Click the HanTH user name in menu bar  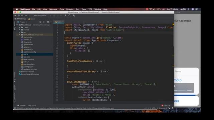tap(183, 9)
